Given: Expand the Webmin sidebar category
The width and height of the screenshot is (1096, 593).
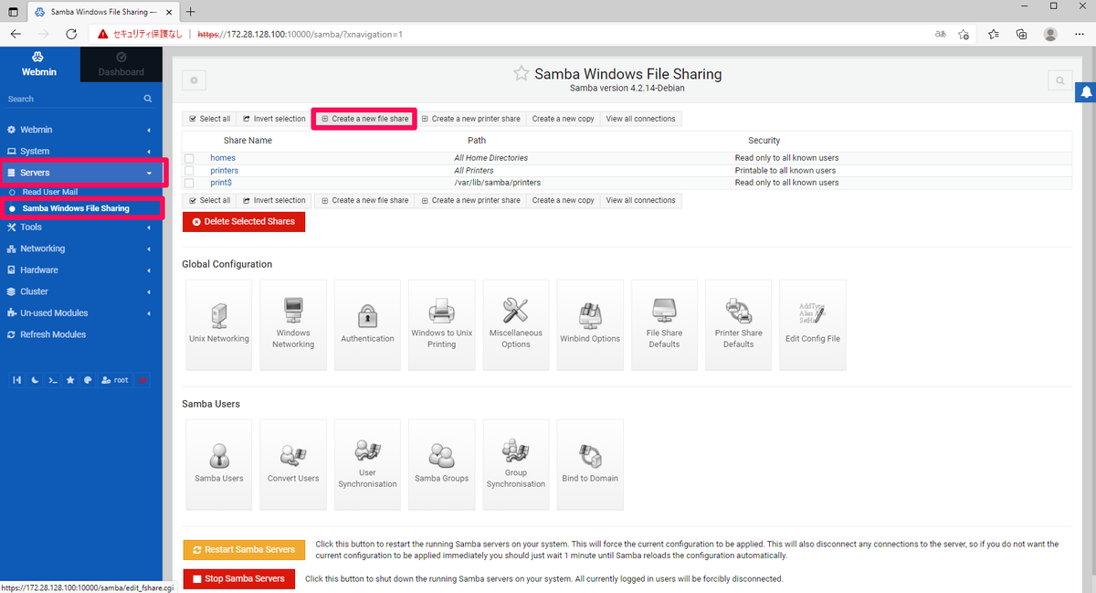Looking at the screenshot, I should 81,130.
